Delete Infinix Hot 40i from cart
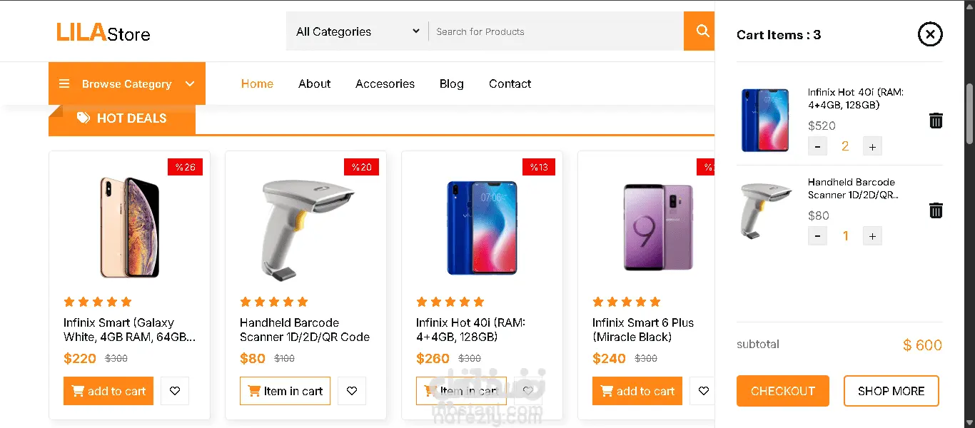This screenshot has width=975, height=428. 936,121
